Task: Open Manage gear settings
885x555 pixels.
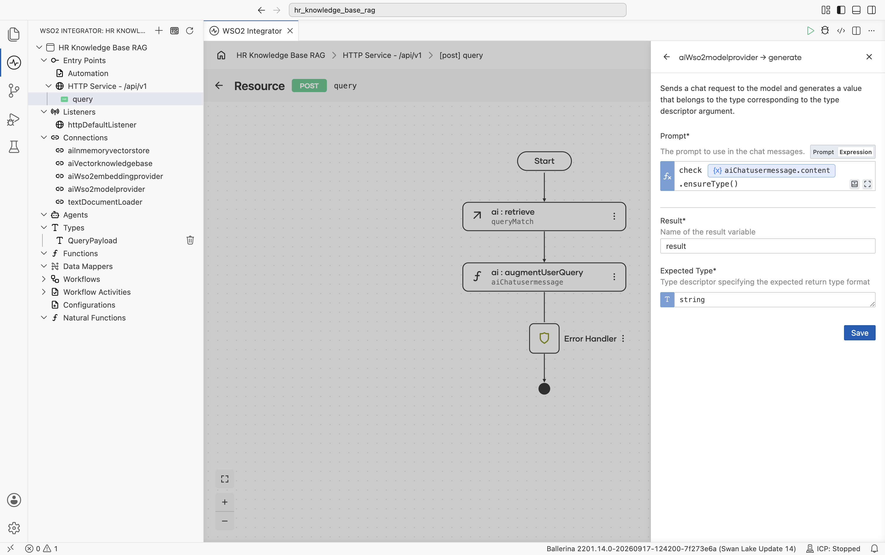Action: (13, 528)
